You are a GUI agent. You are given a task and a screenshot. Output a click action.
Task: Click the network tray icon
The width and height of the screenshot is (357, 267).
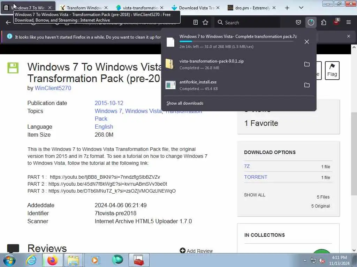(313, 261)
